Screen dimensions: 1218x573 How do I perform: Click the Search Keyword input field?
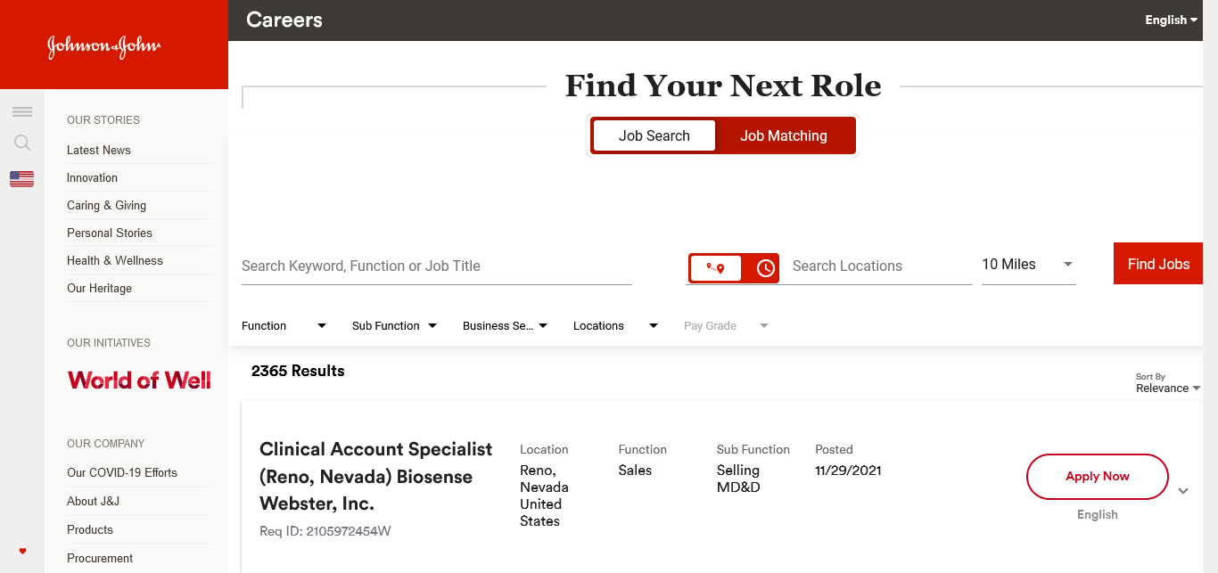[436, 266]
